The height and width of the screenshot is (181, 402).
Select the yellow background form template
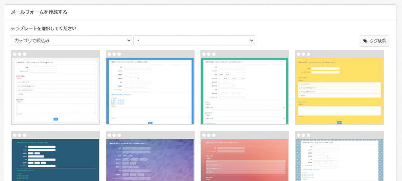(x=339, y=91)
